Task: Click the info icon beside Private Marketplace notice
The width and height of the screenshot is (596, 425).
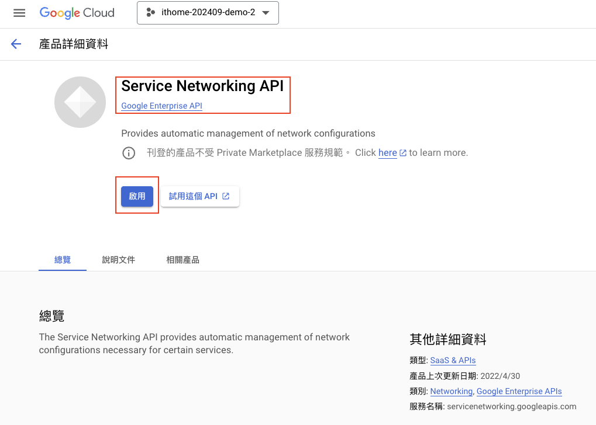Action: click(128, 153)
